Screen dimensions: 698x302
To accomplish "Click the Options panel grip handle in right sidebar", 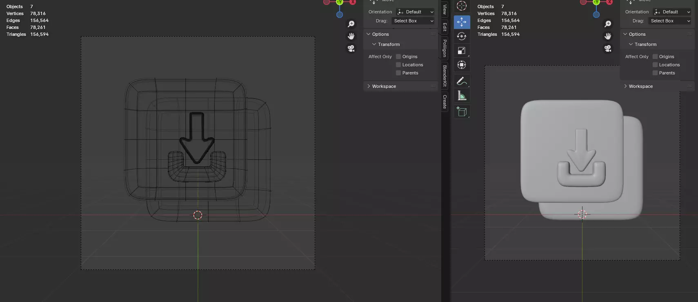I will 690,34.
